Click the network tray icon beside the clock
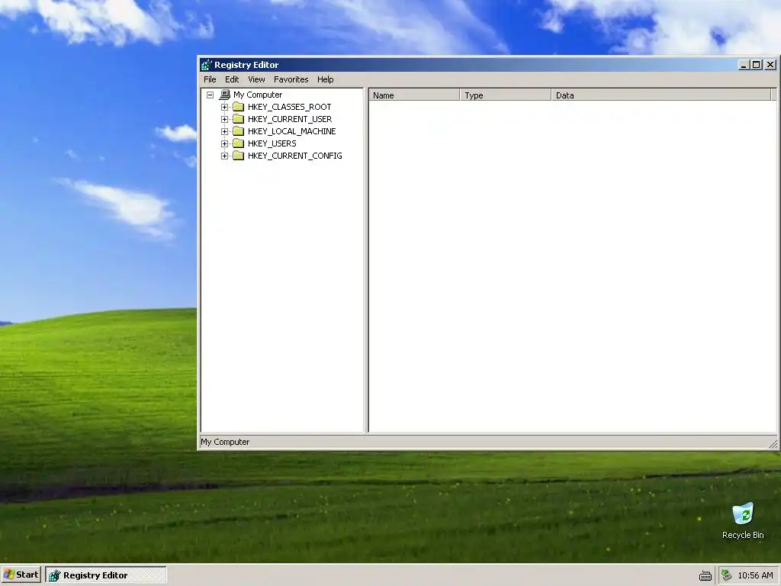The height and width of the screenshot is (586, 781). click(x=726, y=575)
